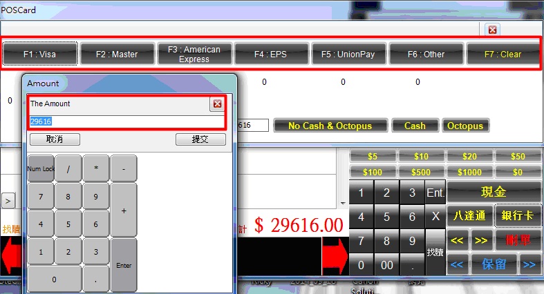The width and height of the screenshot is (544, 294).
Task: Select F3 : American Express
Action: pos(194,54)
